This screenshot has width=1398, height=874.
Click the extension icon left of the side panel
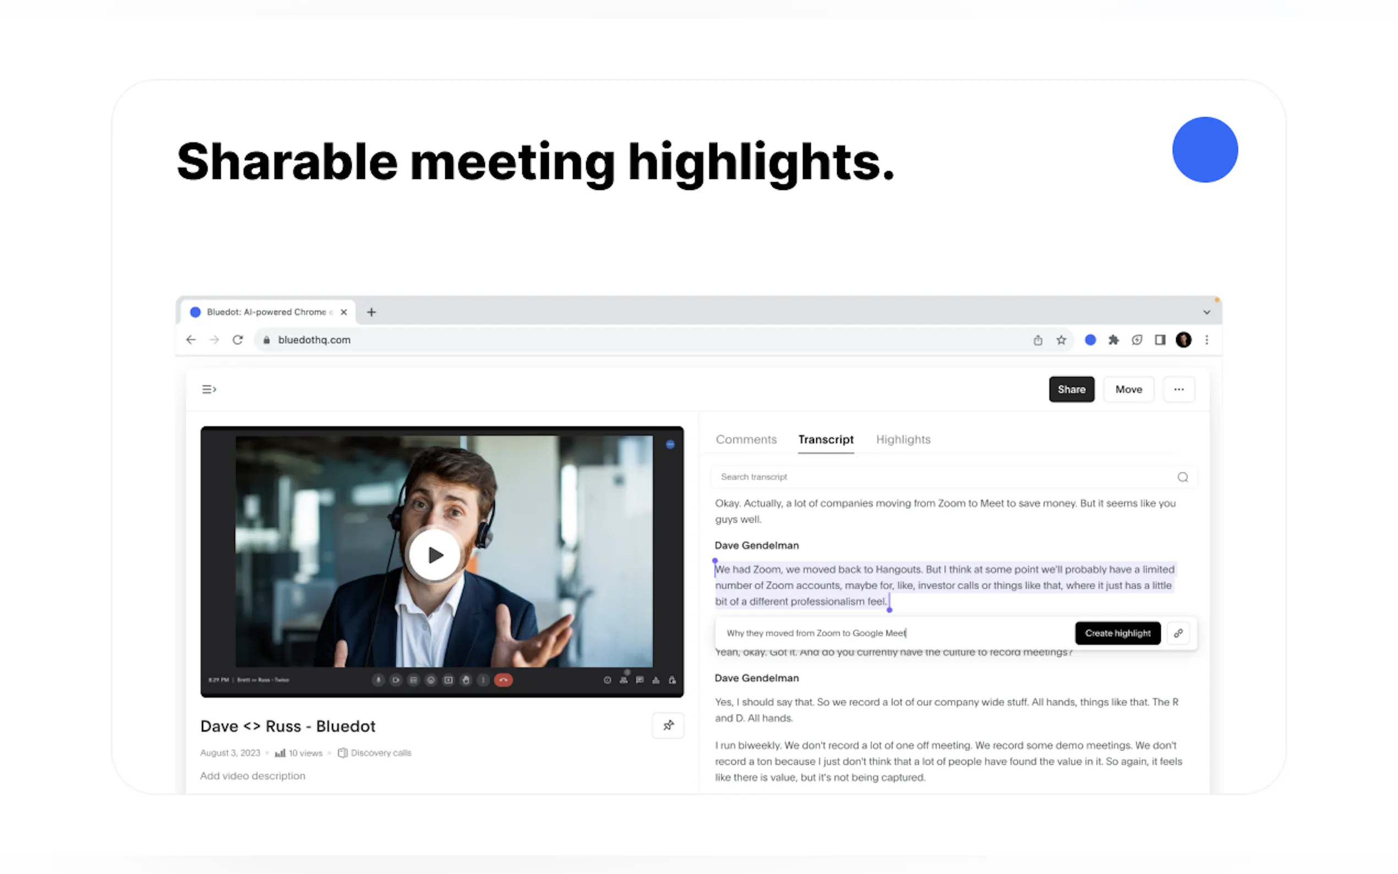pos(1136,340)
